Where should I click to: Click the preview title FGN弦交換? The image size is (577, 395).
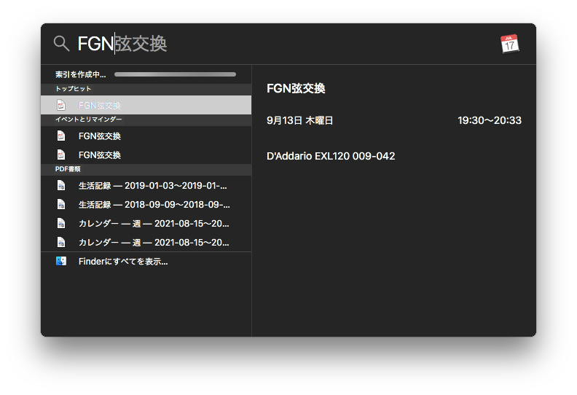click(x=296, y=88)
